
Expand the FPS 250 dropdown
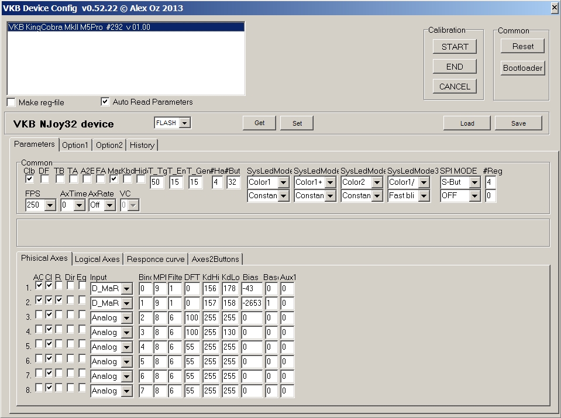click(50, 205)
